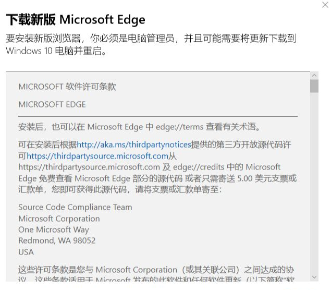The height and width of the screenshot is (290, 331).
Task: Click the plain-text https://thirdpartysource.microsoft.com URL
Action: point(89,167)
